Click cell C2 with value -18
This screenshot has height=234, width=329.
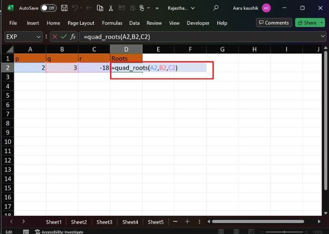(x=94, y=67)
